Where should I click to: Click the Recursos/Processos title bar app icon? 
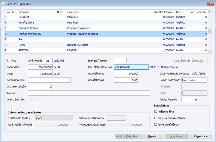[4, 4]
